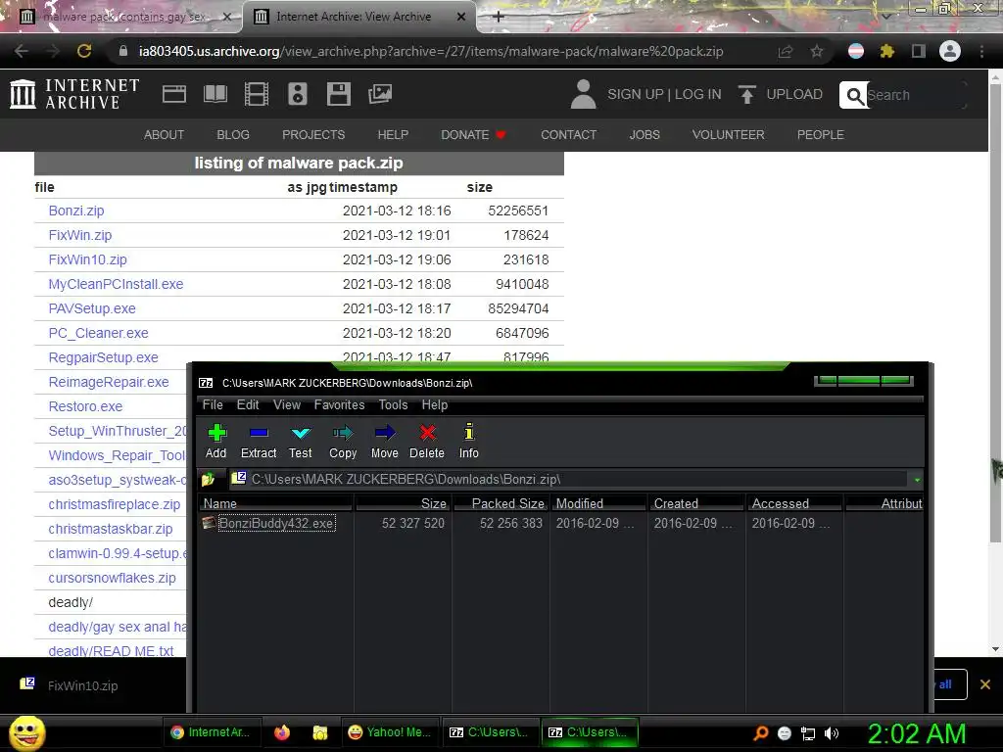Click SIGN UP on Internet Archive
Image resolution: width=1003 pixels, height=752 pixels.
[635, 94]
